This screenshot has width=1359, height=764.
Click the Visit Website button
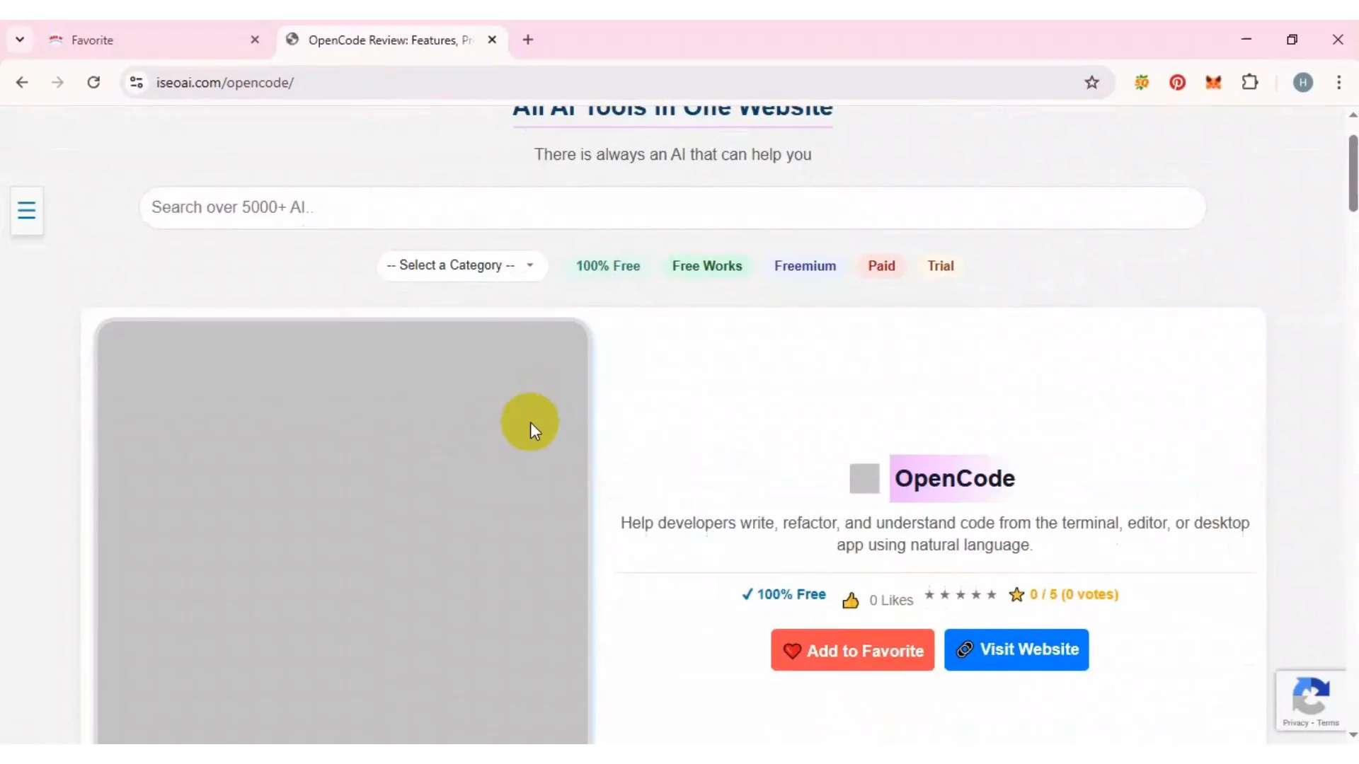tap(1016, 649)
